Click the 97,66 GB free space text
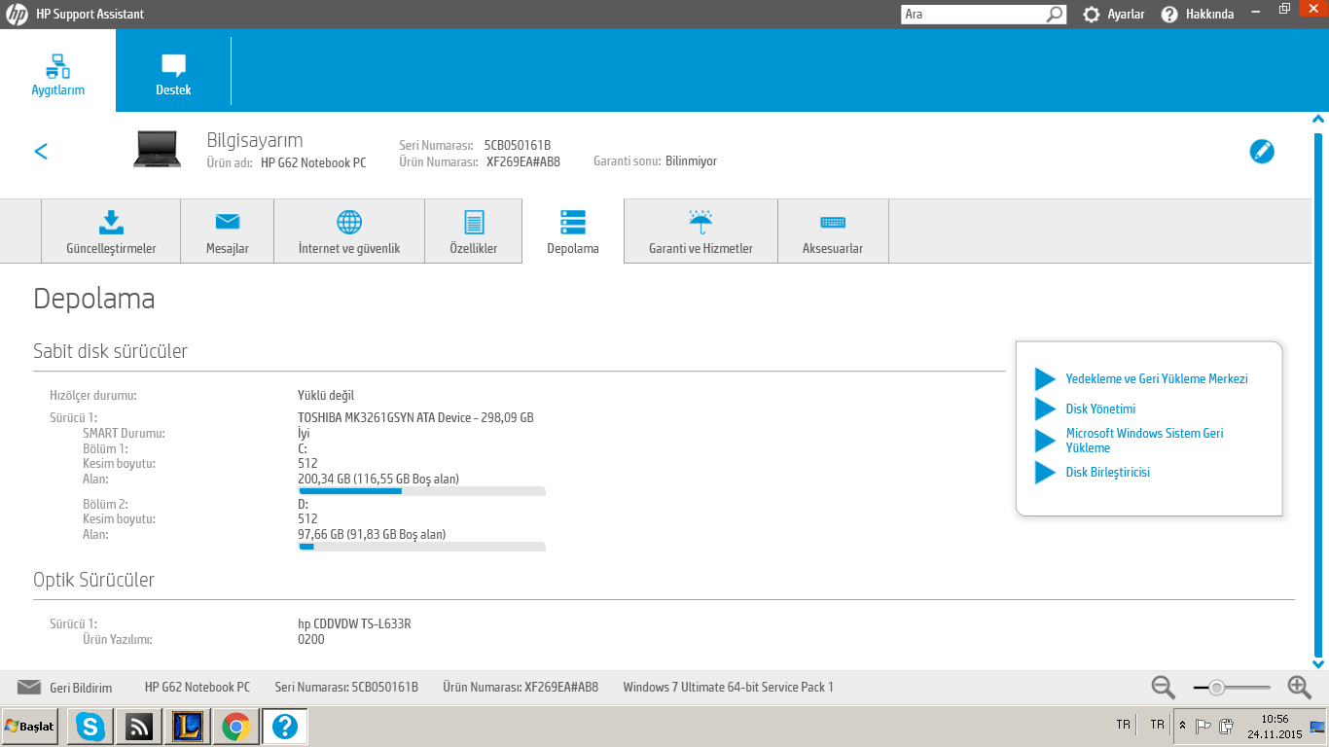The height and width of the screenshot is (747, 1329). coord(372,534)
